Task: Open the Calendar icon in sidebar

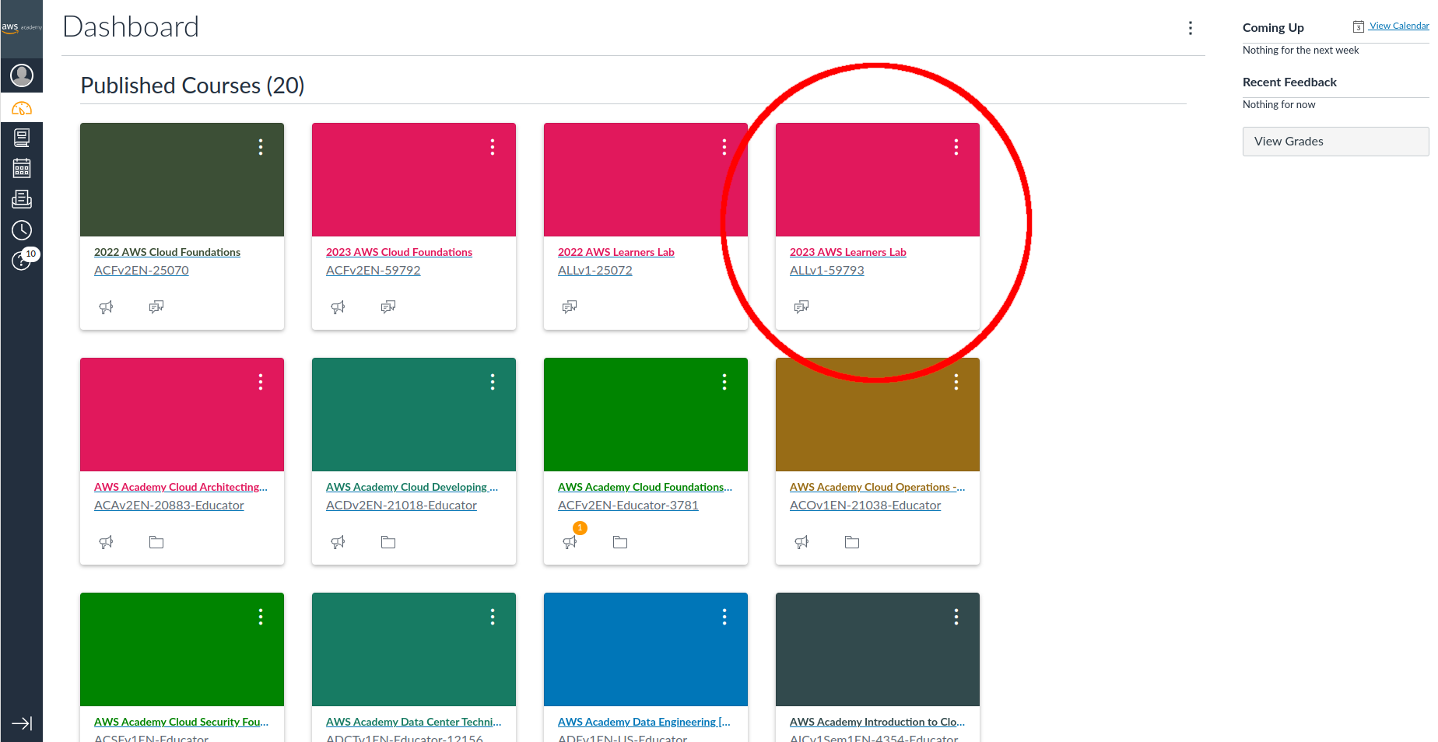Action: pyautogui.click(x=22, y=168)
